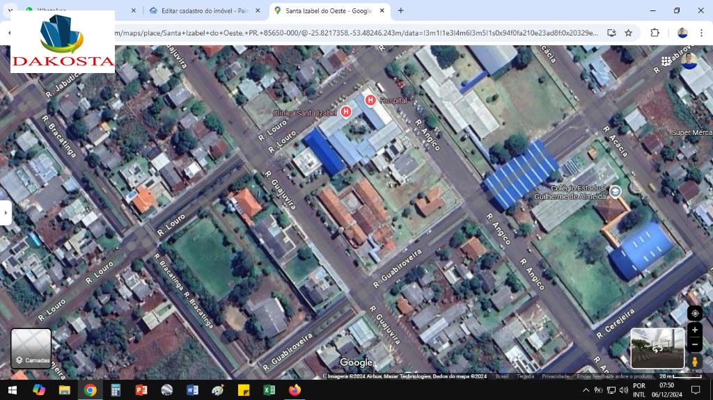The width and height of the screenshot is (713, 400).
Task: Click the Super Merca place label
Action: pyautogui.click(x=692, y=133)
